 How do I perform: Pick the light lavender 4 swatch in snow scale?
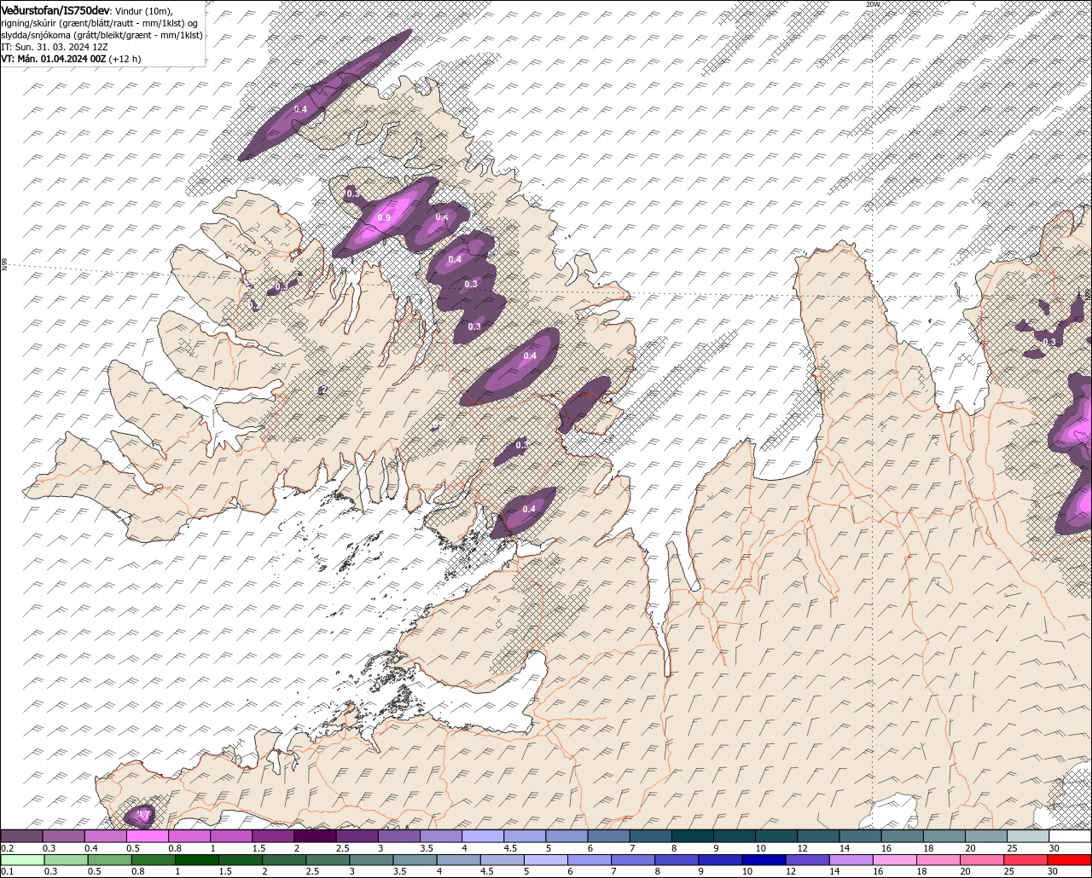(x=483, y=836)
